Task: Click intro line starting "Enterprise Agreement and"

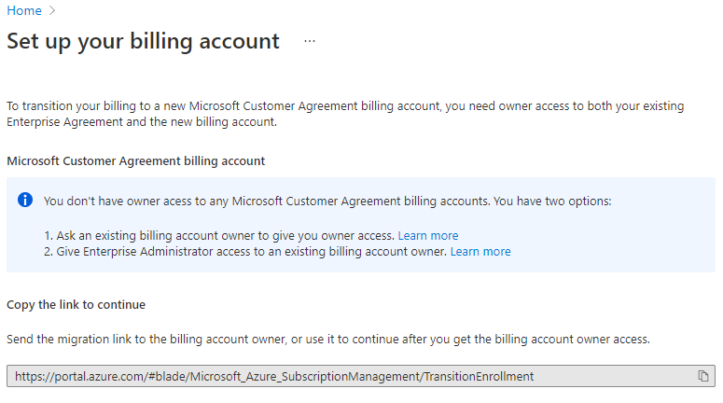Action: coord(142,122)
